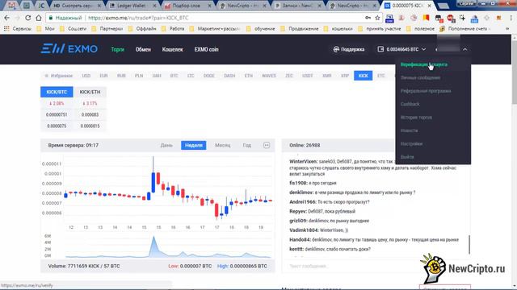Open the полезное bookmark folder

tap(421, 29)
